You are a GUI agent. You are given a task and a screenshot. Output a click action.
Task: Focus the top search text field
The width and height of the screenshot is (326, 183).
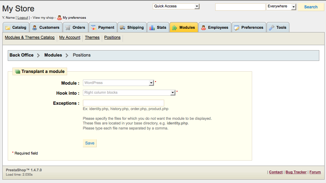point(240,7)
